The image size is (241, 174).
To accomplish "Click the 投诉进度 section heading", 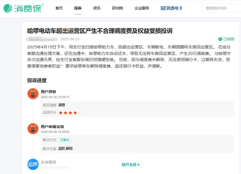I will click(37, 80).
